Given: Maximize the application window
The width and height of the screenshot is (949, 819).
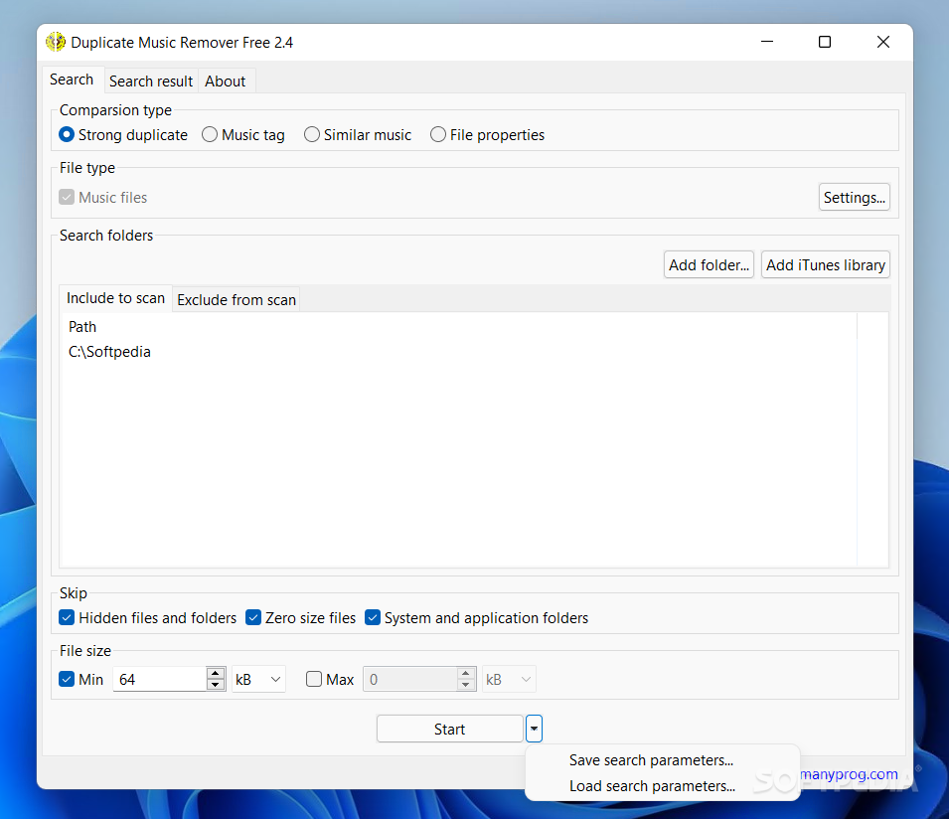Looking at the screenshot, I should (825, 42).
